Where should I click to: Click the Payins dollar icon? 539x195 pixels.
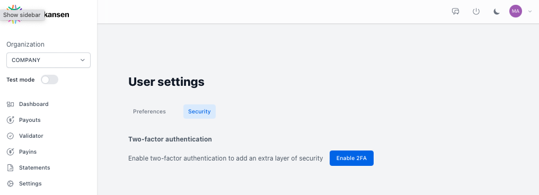coord(10,152)
